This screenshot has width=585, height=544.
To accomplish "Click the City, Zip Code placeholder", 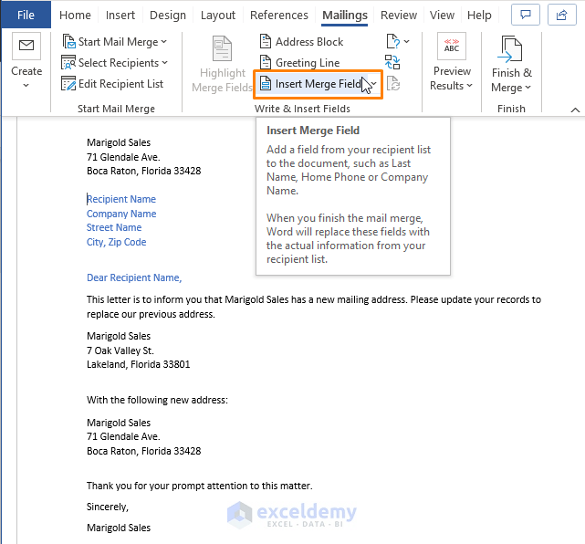I will (116, 242).
